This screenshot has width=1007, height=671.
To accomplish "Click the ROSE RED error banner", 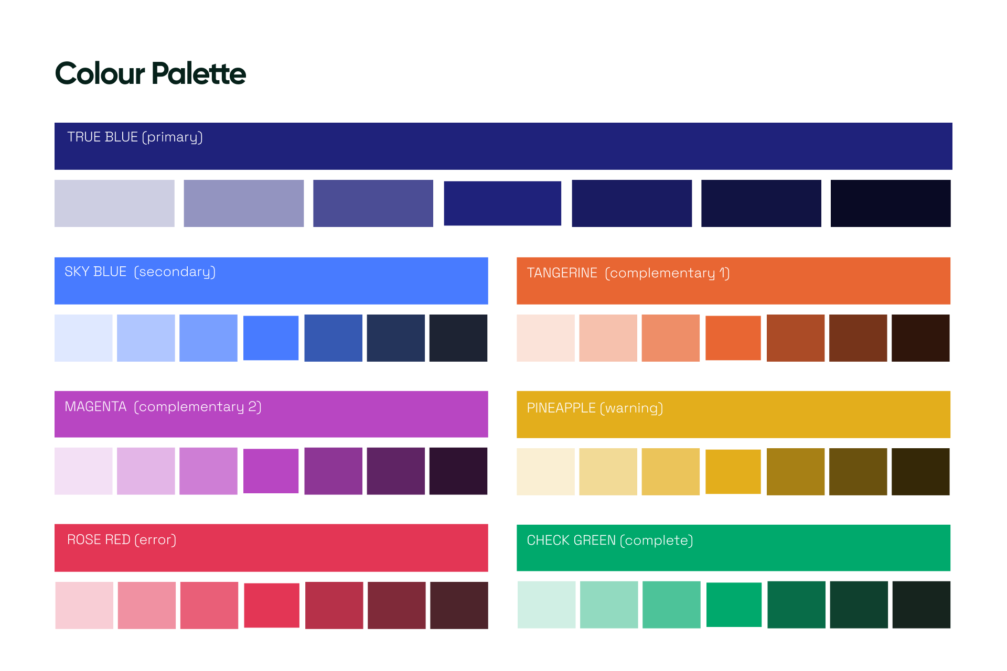I will coord(271,548).
